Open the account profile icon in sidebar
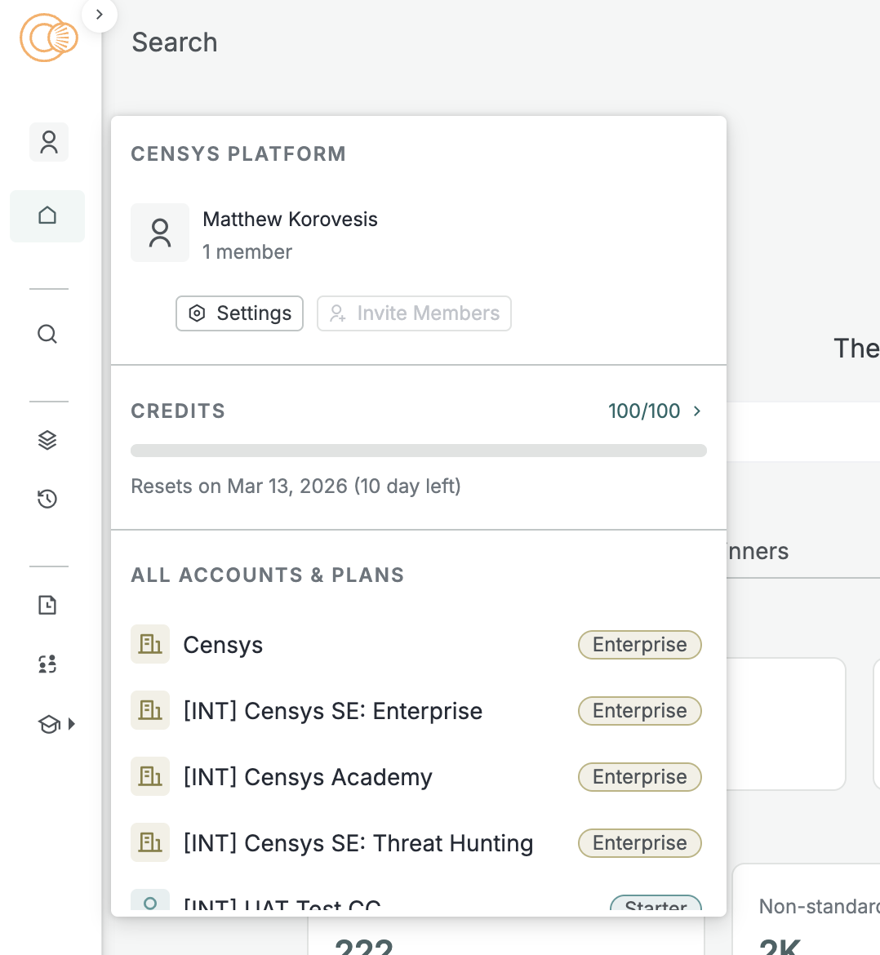This screenshot has height=955, width=880. pos(49,142)
